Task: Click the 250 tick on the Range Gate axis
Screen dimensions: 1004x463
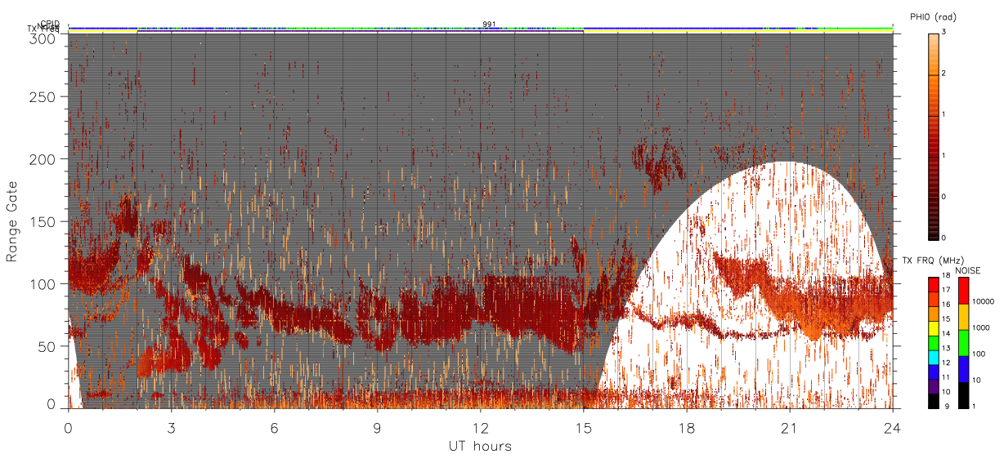Action: [43, 97]
